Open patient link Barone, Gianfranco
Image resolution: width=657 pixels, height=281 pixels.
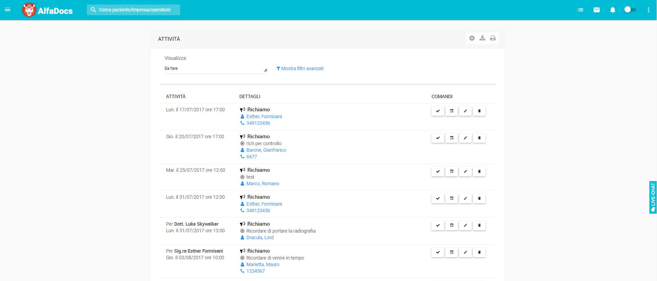[x=266, y=150]
